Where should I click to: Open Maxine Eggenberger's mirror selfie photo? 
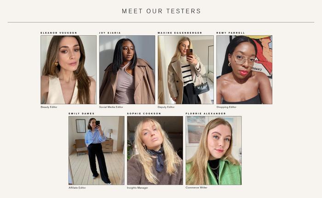point(186,69)
